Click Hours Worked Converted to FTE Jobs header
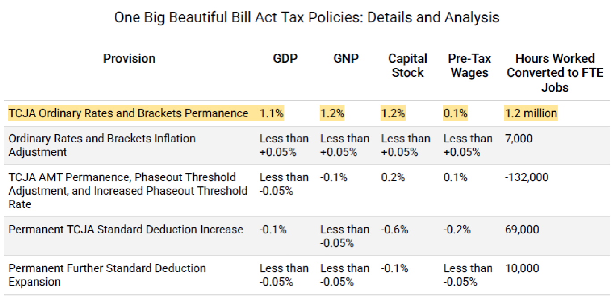Viewport: 616px width, 296px height. click(555, 73)
